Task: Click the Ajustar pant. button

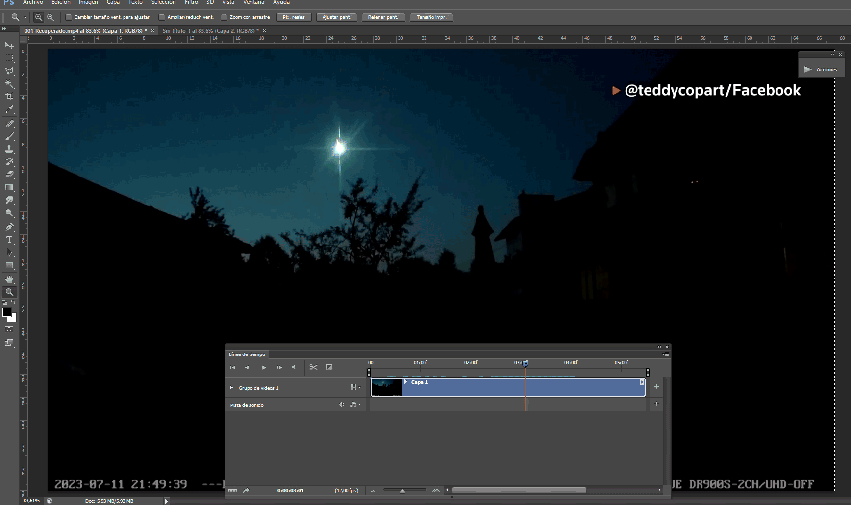Action: coord(336,17)
